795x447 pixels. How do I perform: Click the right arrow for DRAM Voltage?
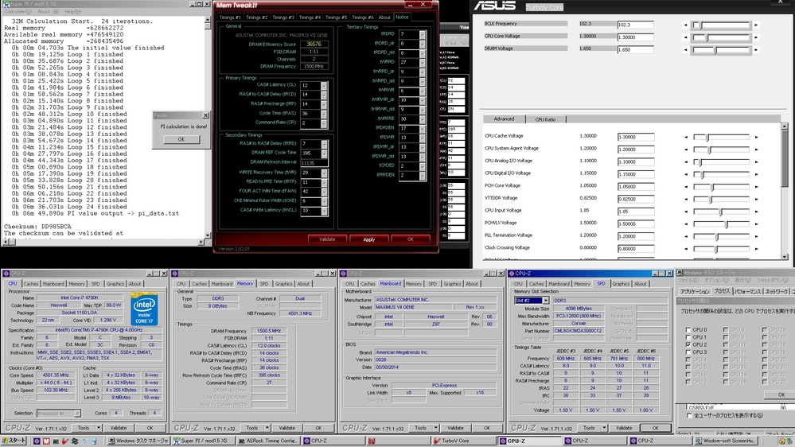756,50
